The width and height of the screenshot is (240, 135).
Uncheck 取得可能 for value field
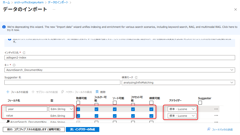(78, 116)
